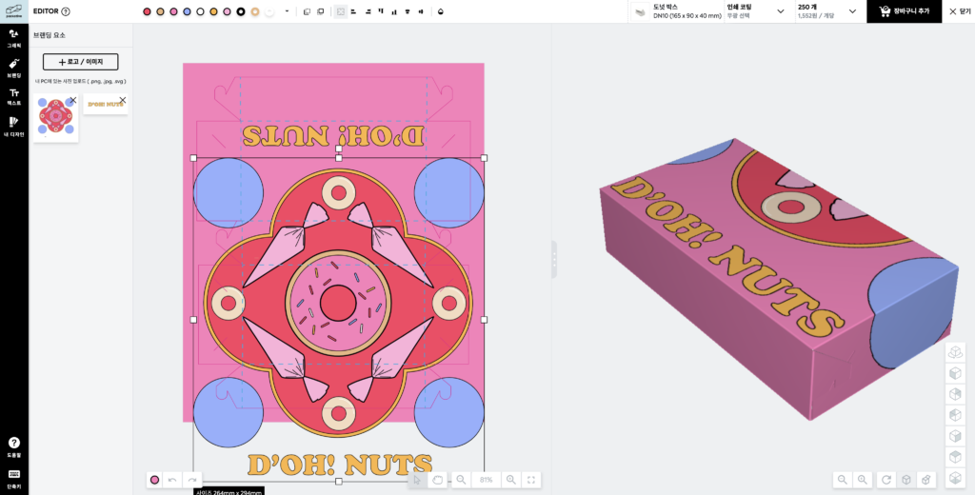Toggle the closed box 3D view
The image size is (975, 495).
click(x=906, y=480)
